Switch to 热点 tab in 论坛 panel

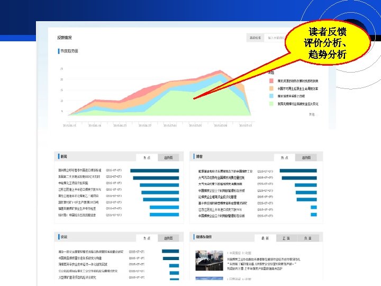click(147, 238)
